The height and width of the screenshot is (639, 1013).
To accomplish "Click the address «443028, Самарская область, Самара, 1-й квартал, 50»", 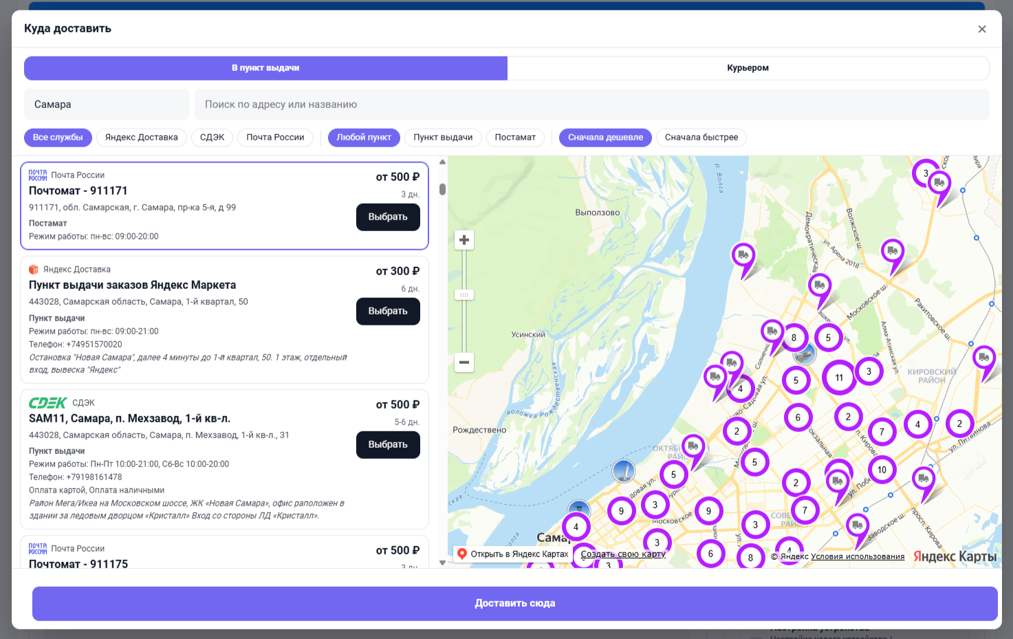I will point(138,302).
